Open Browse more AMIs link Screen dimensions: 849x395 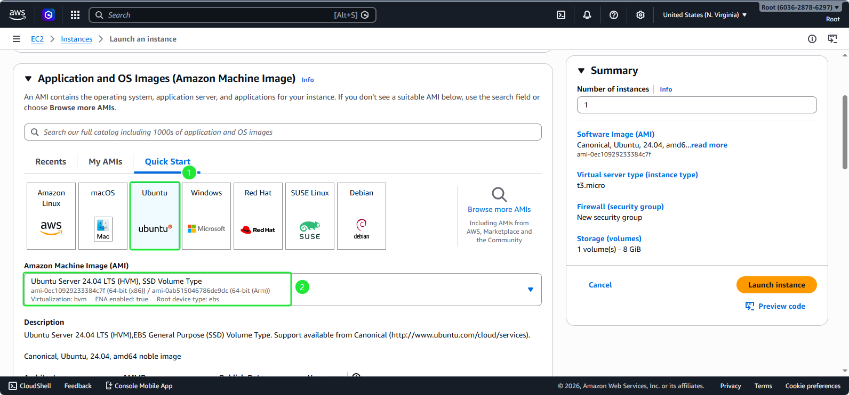[x=499, y=209]
